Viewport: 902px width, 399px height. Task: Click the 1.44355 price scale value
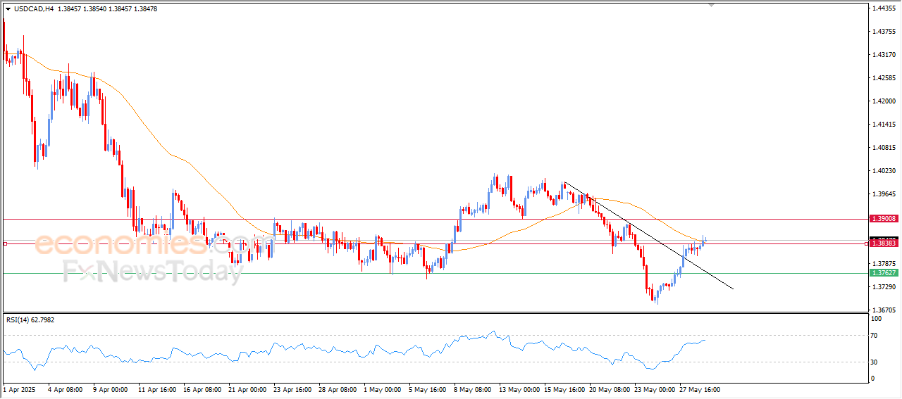[883, 8]
